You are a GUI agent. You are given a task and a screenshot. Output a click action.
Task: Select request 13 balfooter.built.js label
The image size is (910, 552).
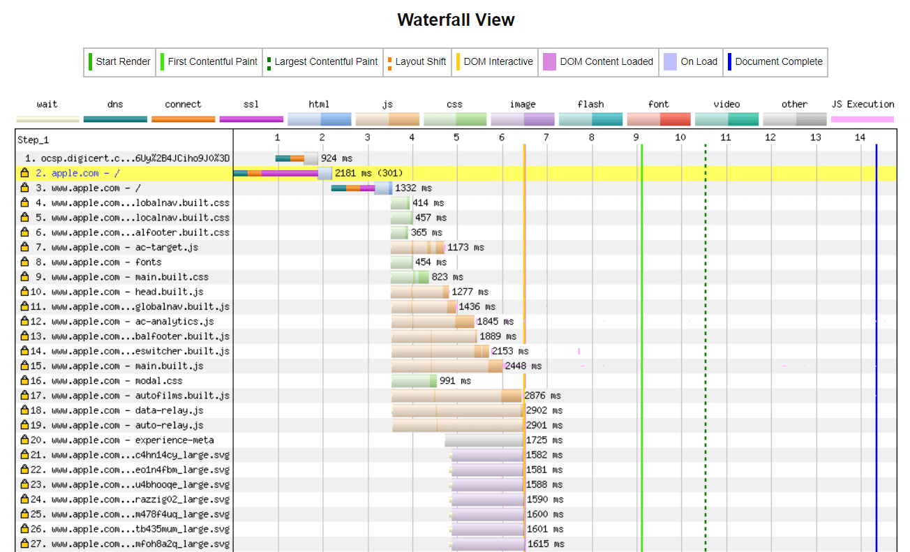click(130, 336)
